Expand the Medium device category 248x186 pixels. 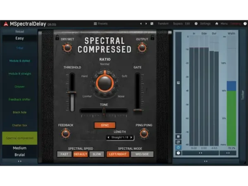pyautogui.click(x=19, y=148)
